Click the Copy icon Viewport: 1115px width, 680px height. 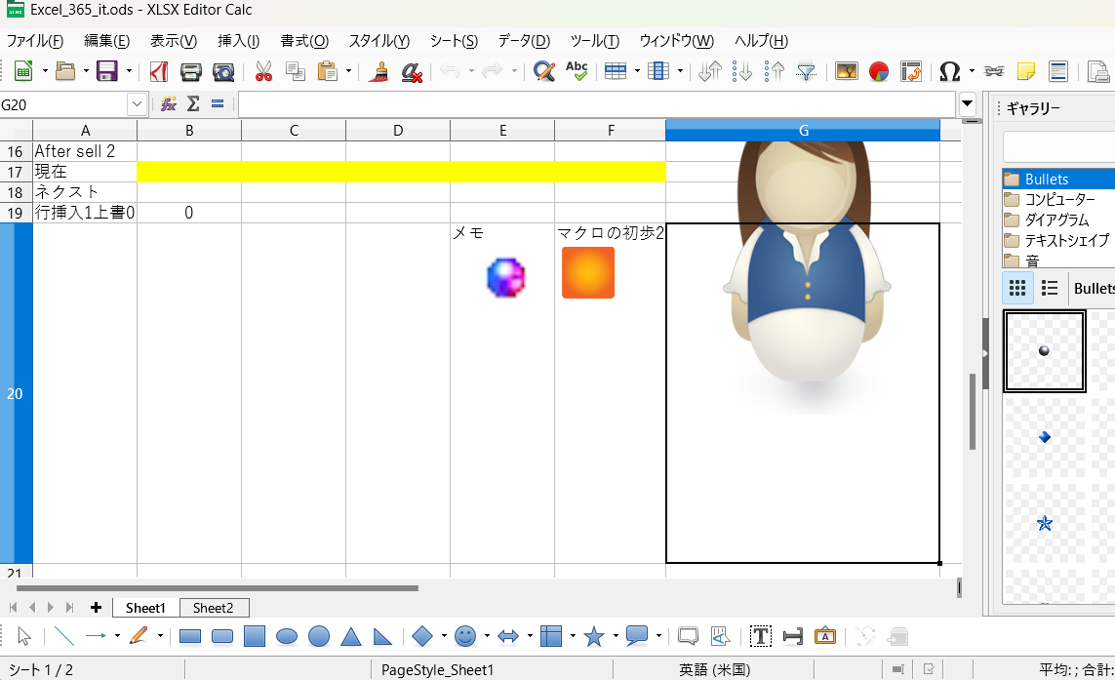point(296,71)
